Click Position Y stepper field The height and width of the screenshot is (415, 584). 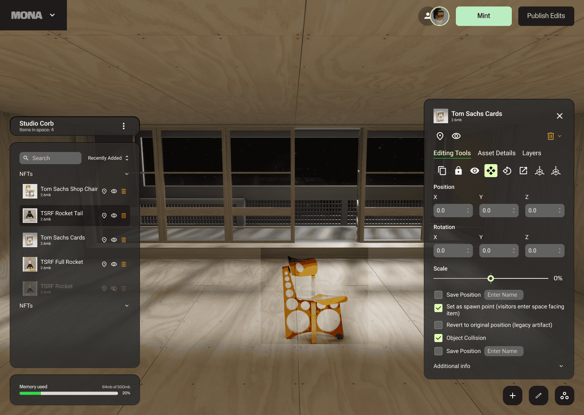coord(499,210)
